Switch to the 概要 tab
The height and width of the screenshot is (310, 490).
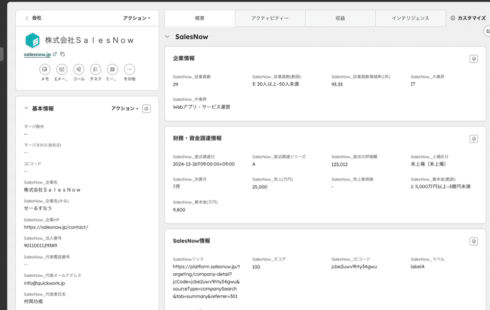(200, 18)
